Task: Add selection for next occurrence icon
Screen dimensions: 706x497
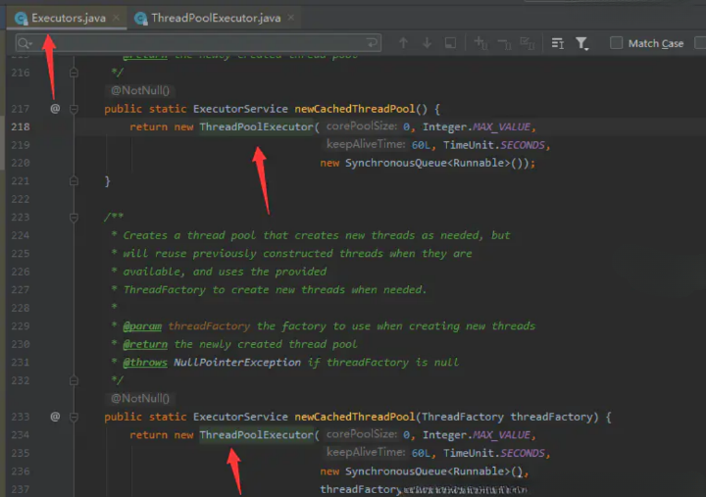Action: [x=480, y=43]
